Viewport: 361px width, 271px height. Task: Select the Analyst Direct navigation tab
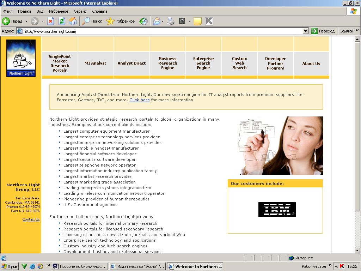pyautogui.click(x=131, y=64)
